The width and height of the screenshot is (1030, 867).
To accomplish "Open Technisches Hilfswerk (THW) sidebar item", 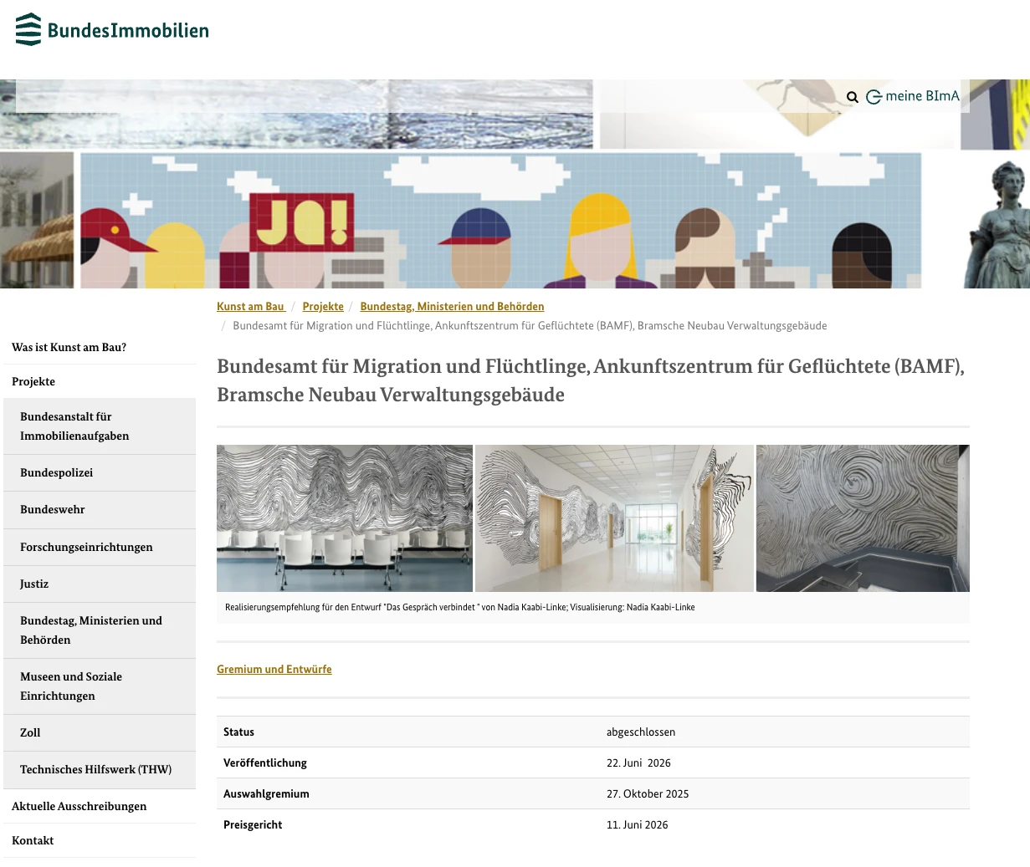I will (x=100, y=769).
